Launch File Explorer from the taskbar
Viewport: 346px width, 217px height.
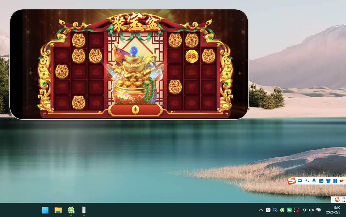click(x=58, y=210)
